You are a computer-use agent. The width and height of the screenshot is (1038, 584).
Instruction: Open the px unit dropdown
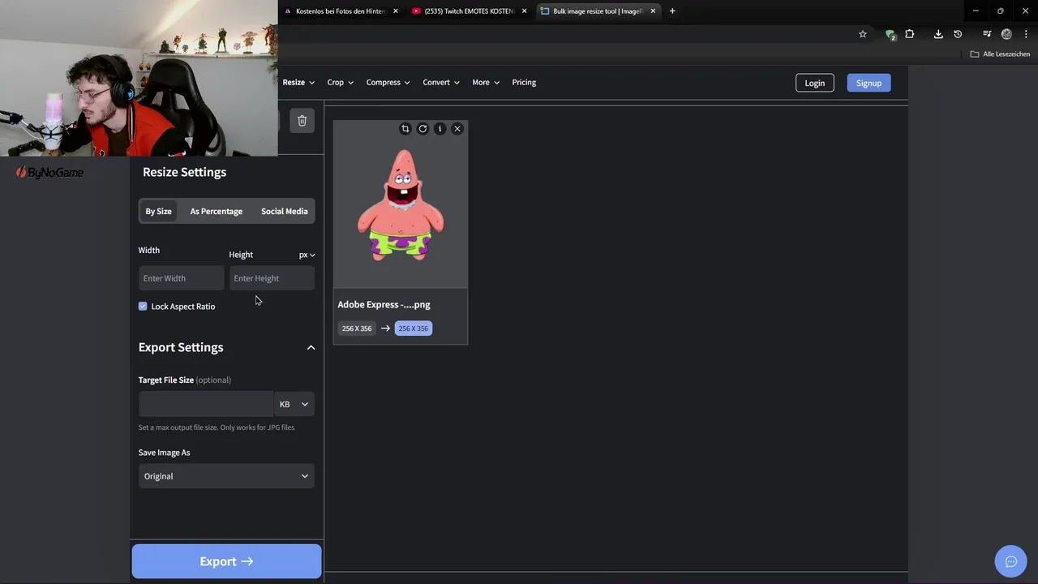click(x=307, y=255)
